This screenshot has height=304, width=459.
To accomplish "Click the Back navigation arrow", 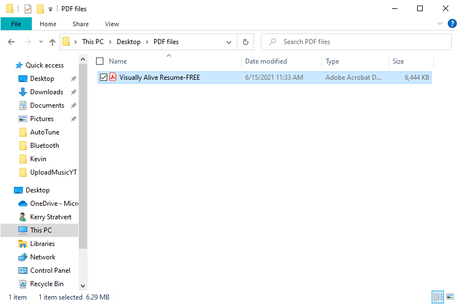I will [x=11, y=42].
